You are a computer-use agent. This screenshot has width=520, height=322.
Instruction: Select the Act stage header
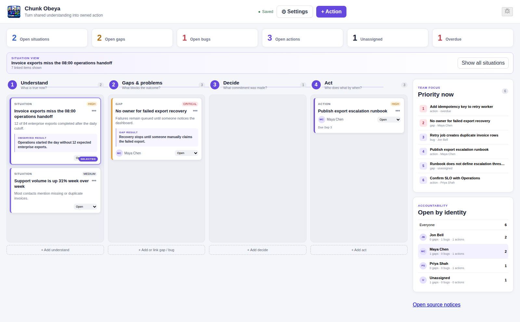(359, 85)
